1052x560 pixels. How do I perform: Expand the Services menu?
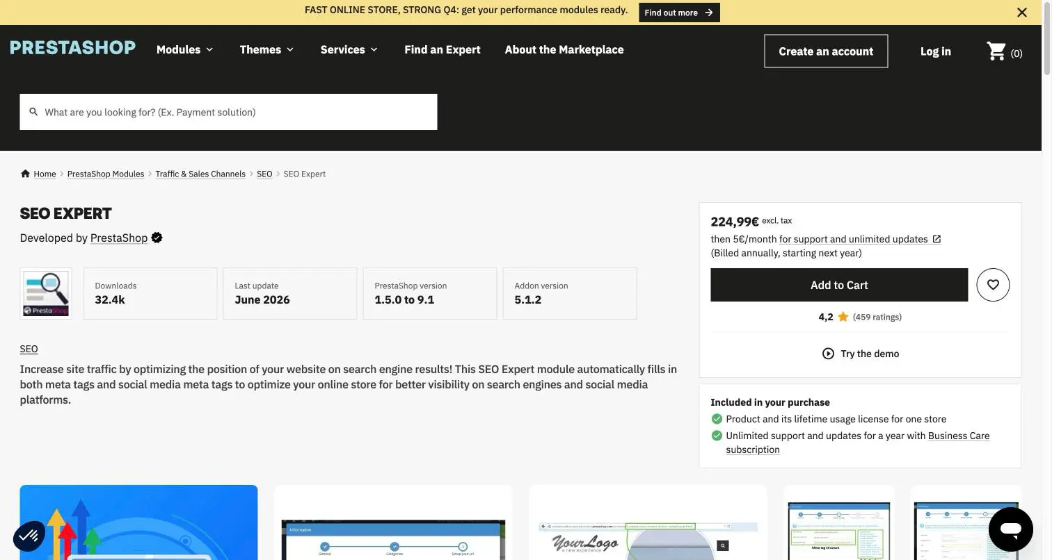(x=349, y=49)
